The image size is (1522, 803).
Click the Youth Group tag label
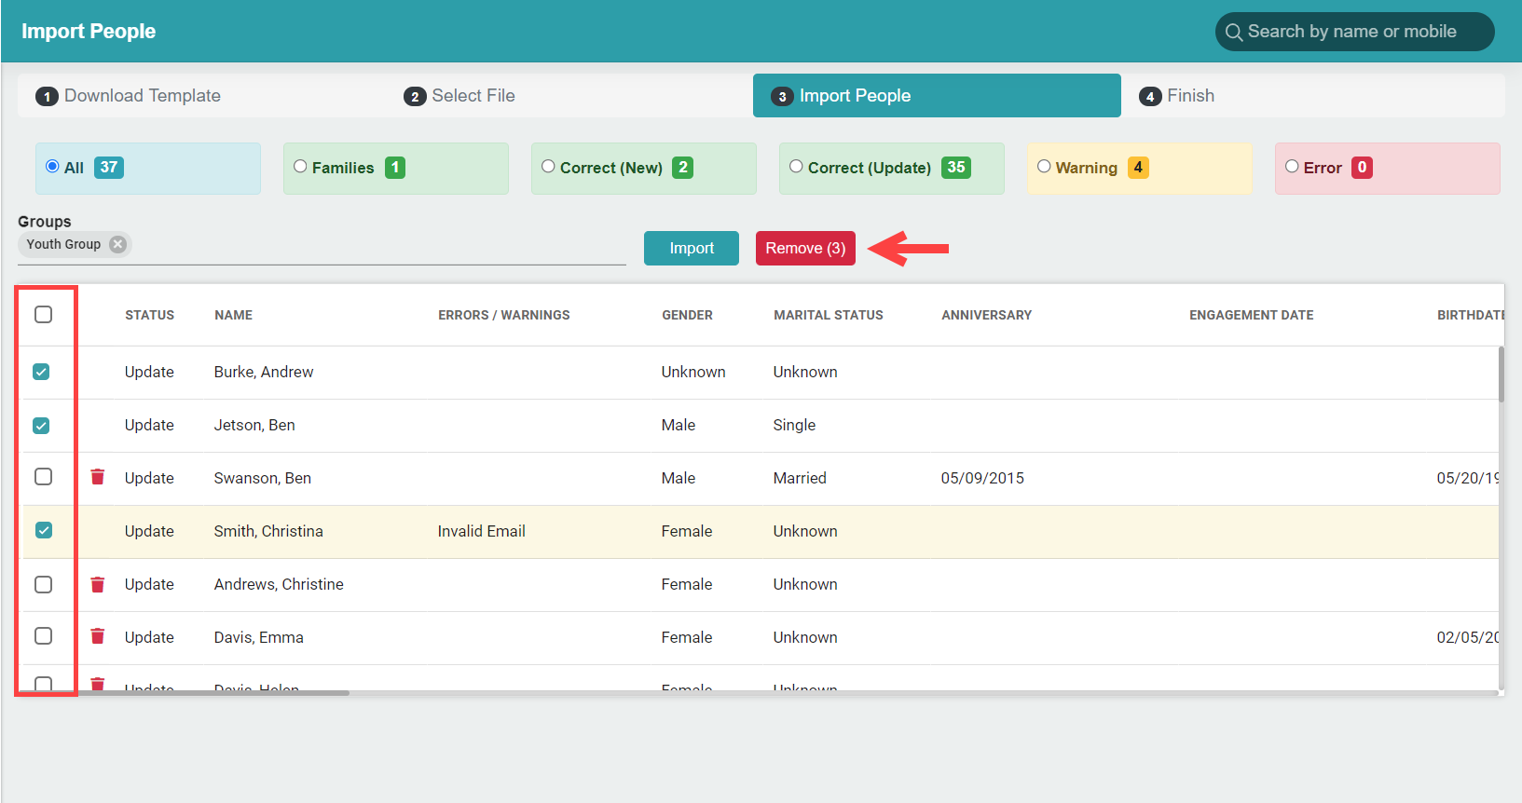pyautogui.click(x=63, y=244)
